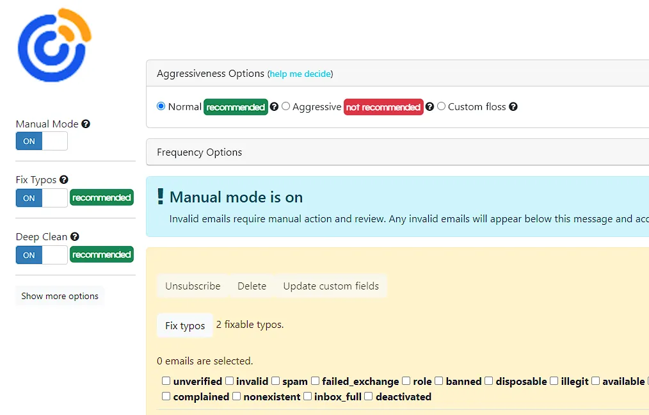Check the disposable filter checkbox

(x=489, y=380)
